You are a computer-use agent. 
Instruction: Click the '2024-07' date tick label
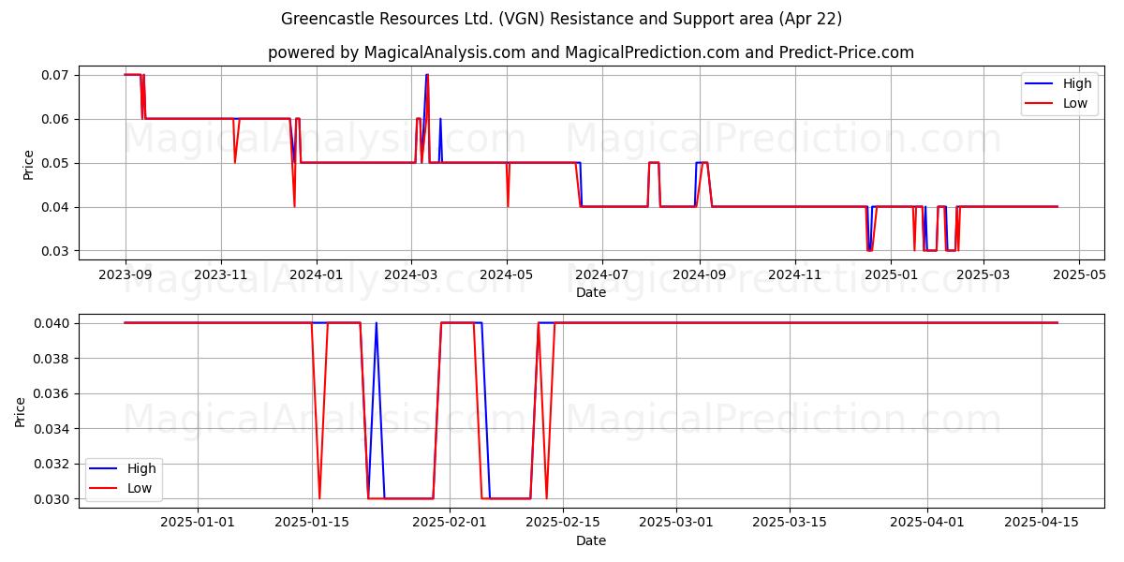(x=601, y=274)
